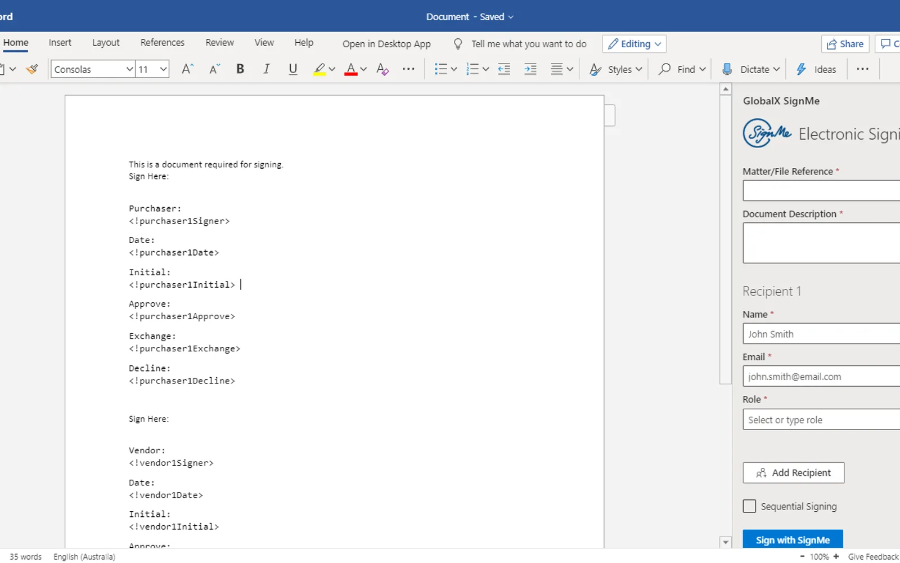900x563 pixels.
Task: Click document scrollbar down arrow
Action: pos(726,542)
